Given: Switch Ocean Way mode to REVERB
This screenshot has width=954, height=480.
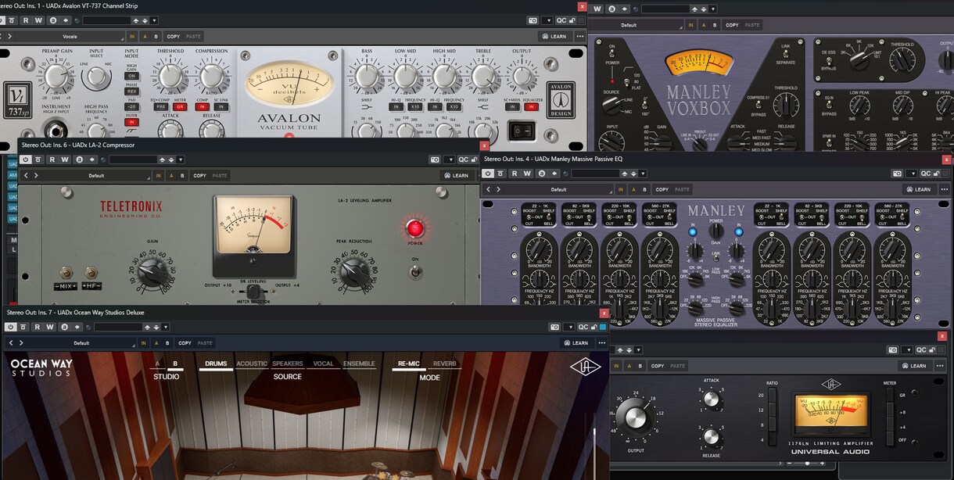Looking at the screenshot, I should (x=445, y=364).
